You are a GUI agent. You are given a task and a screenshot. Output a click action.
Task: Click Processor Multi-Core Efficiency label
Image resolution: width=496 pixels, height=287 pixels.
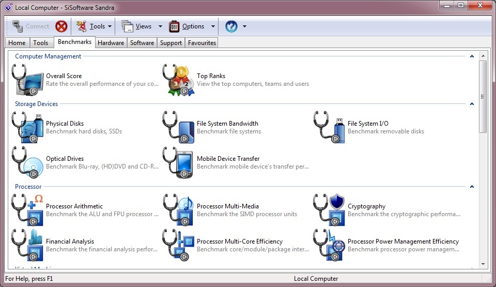[x=239, y=241]
